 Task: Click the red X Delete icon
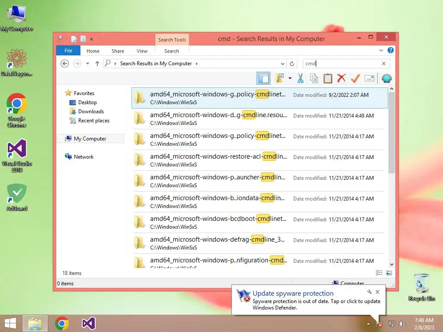click(x=341, y=78)
